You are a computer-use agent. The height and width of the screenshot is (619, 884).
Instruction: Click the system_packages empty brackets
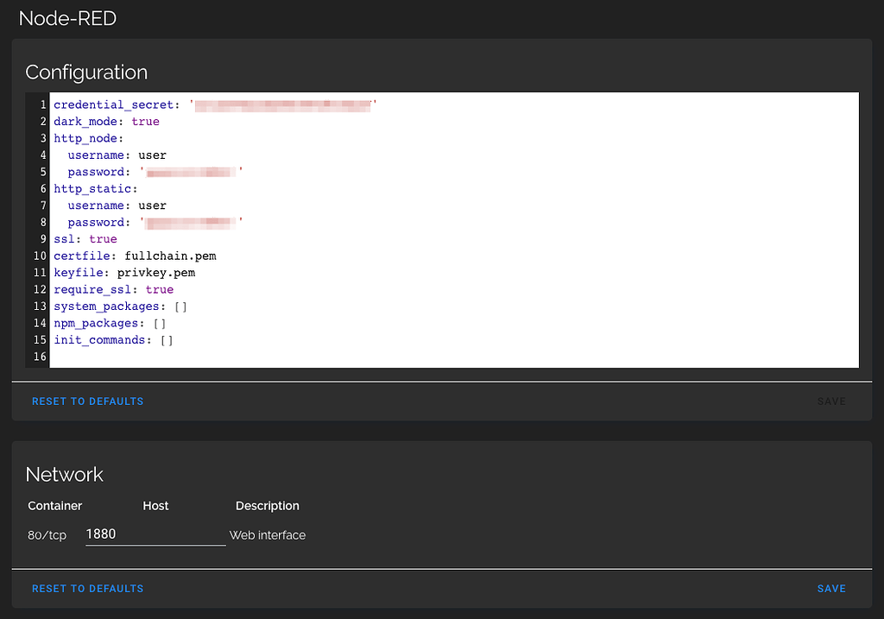pos(180,306)
